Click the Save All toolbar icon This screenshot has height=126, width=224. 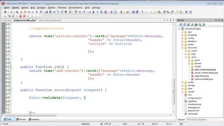137,12
